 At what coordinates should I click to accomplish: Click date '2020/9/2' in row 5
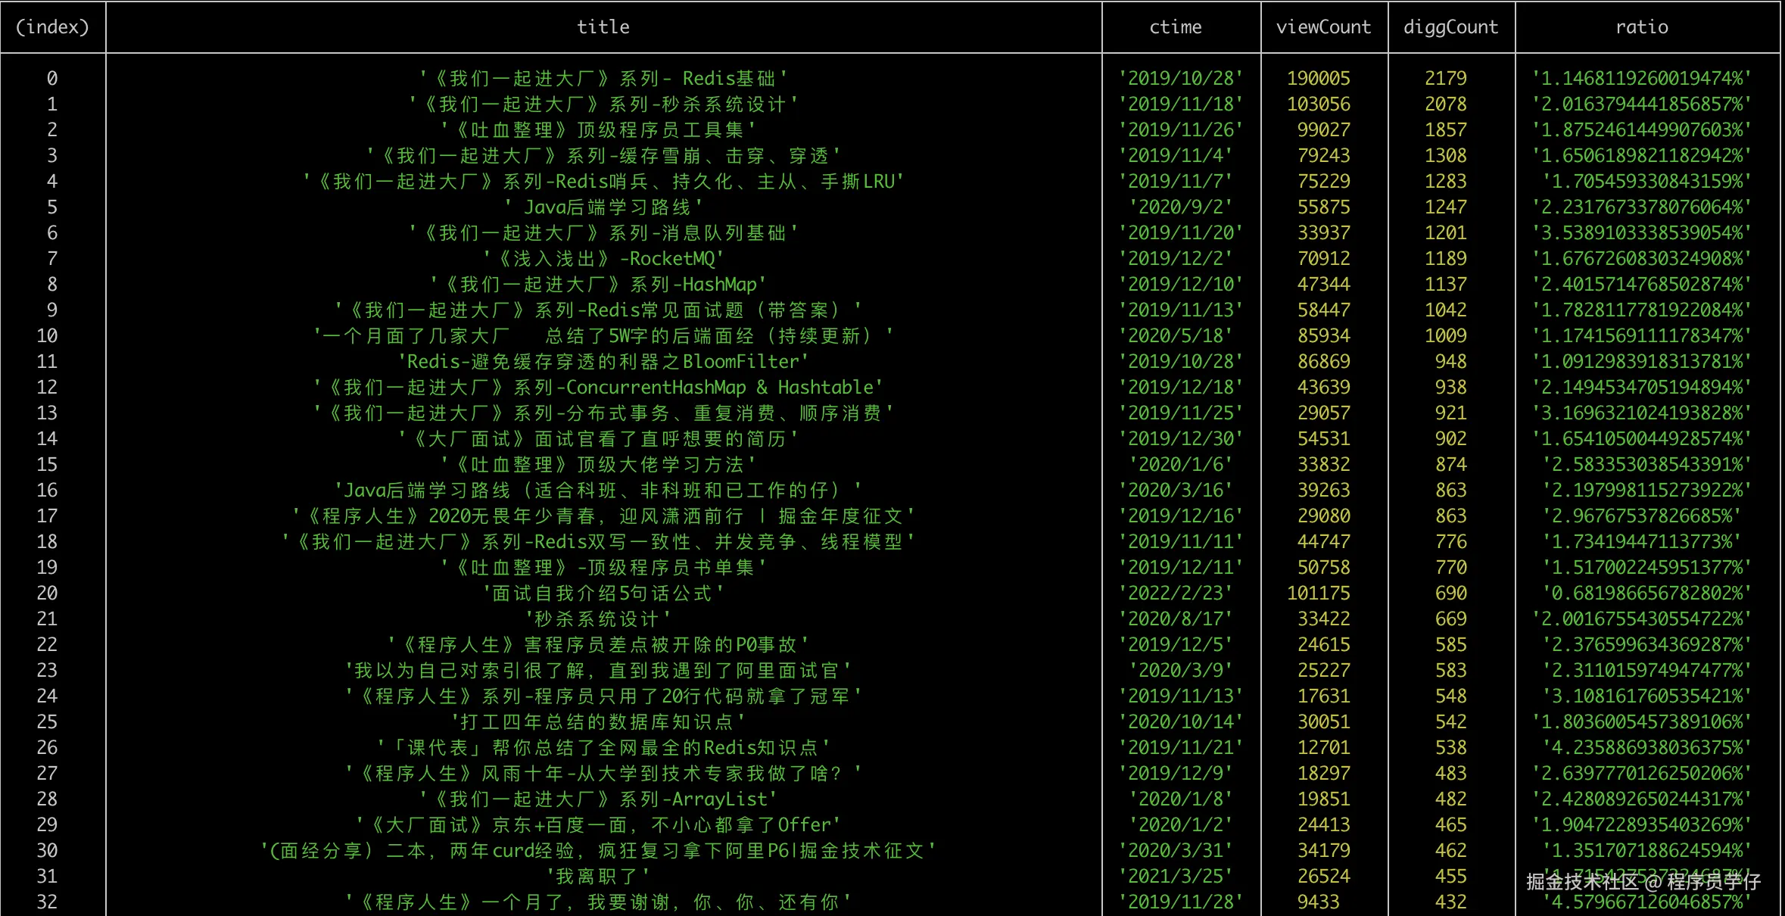1180,207
